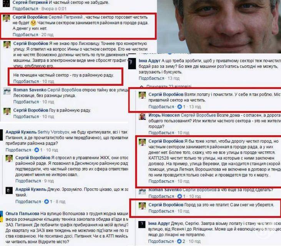Open Ольга Палькова's profile name link
The width and height of the screenshot is (281, 246).
pyautogui.click(x=22, y=214)
